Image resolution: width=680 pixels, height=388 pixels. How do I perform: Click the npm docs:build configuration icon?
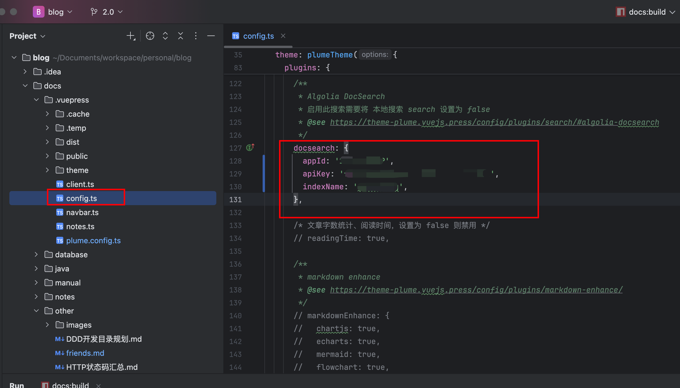pos(620,12)
